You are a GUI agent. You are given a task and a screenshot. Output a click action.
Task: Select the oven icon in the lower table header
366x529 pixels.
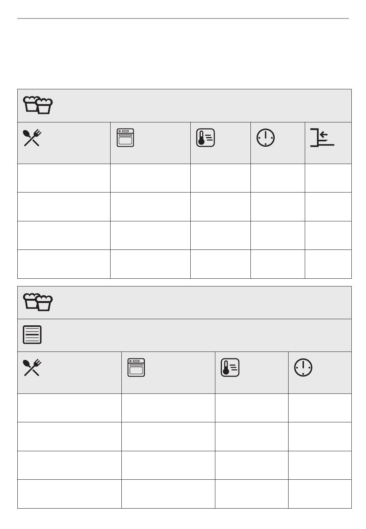[x=136, y=368]
